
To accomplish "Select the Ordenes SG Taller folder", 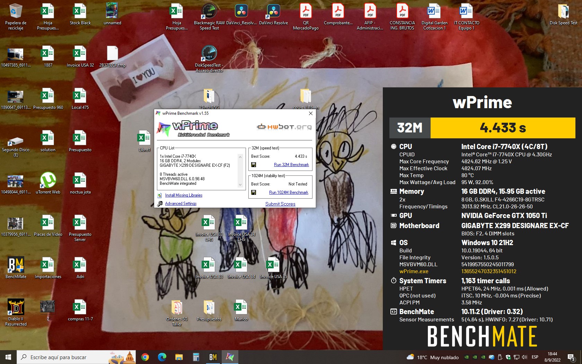I will coord(177,312).
